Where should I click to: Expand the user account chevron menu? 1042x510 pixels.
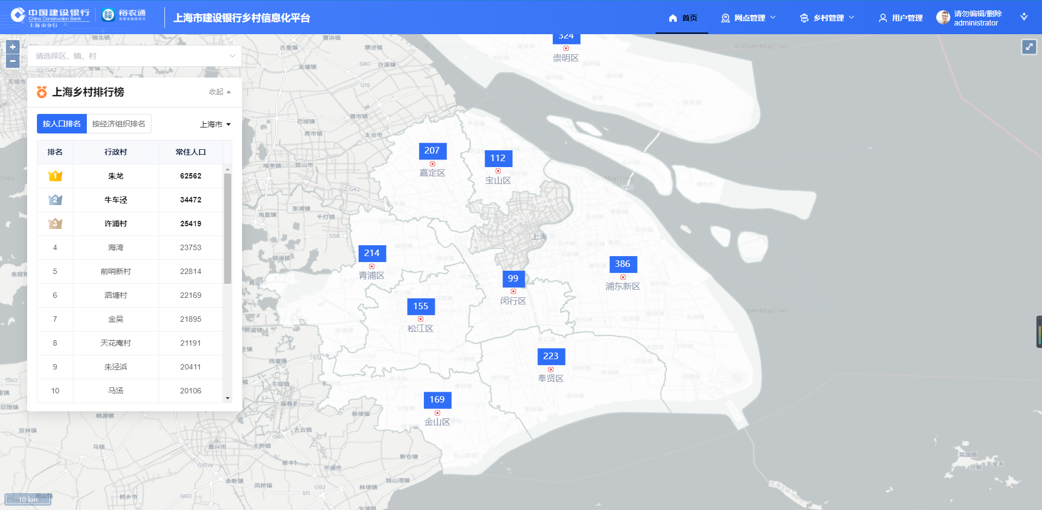coord(1024,17)
